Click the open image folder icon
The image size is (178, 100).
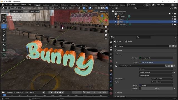click(x=172, y=66)
